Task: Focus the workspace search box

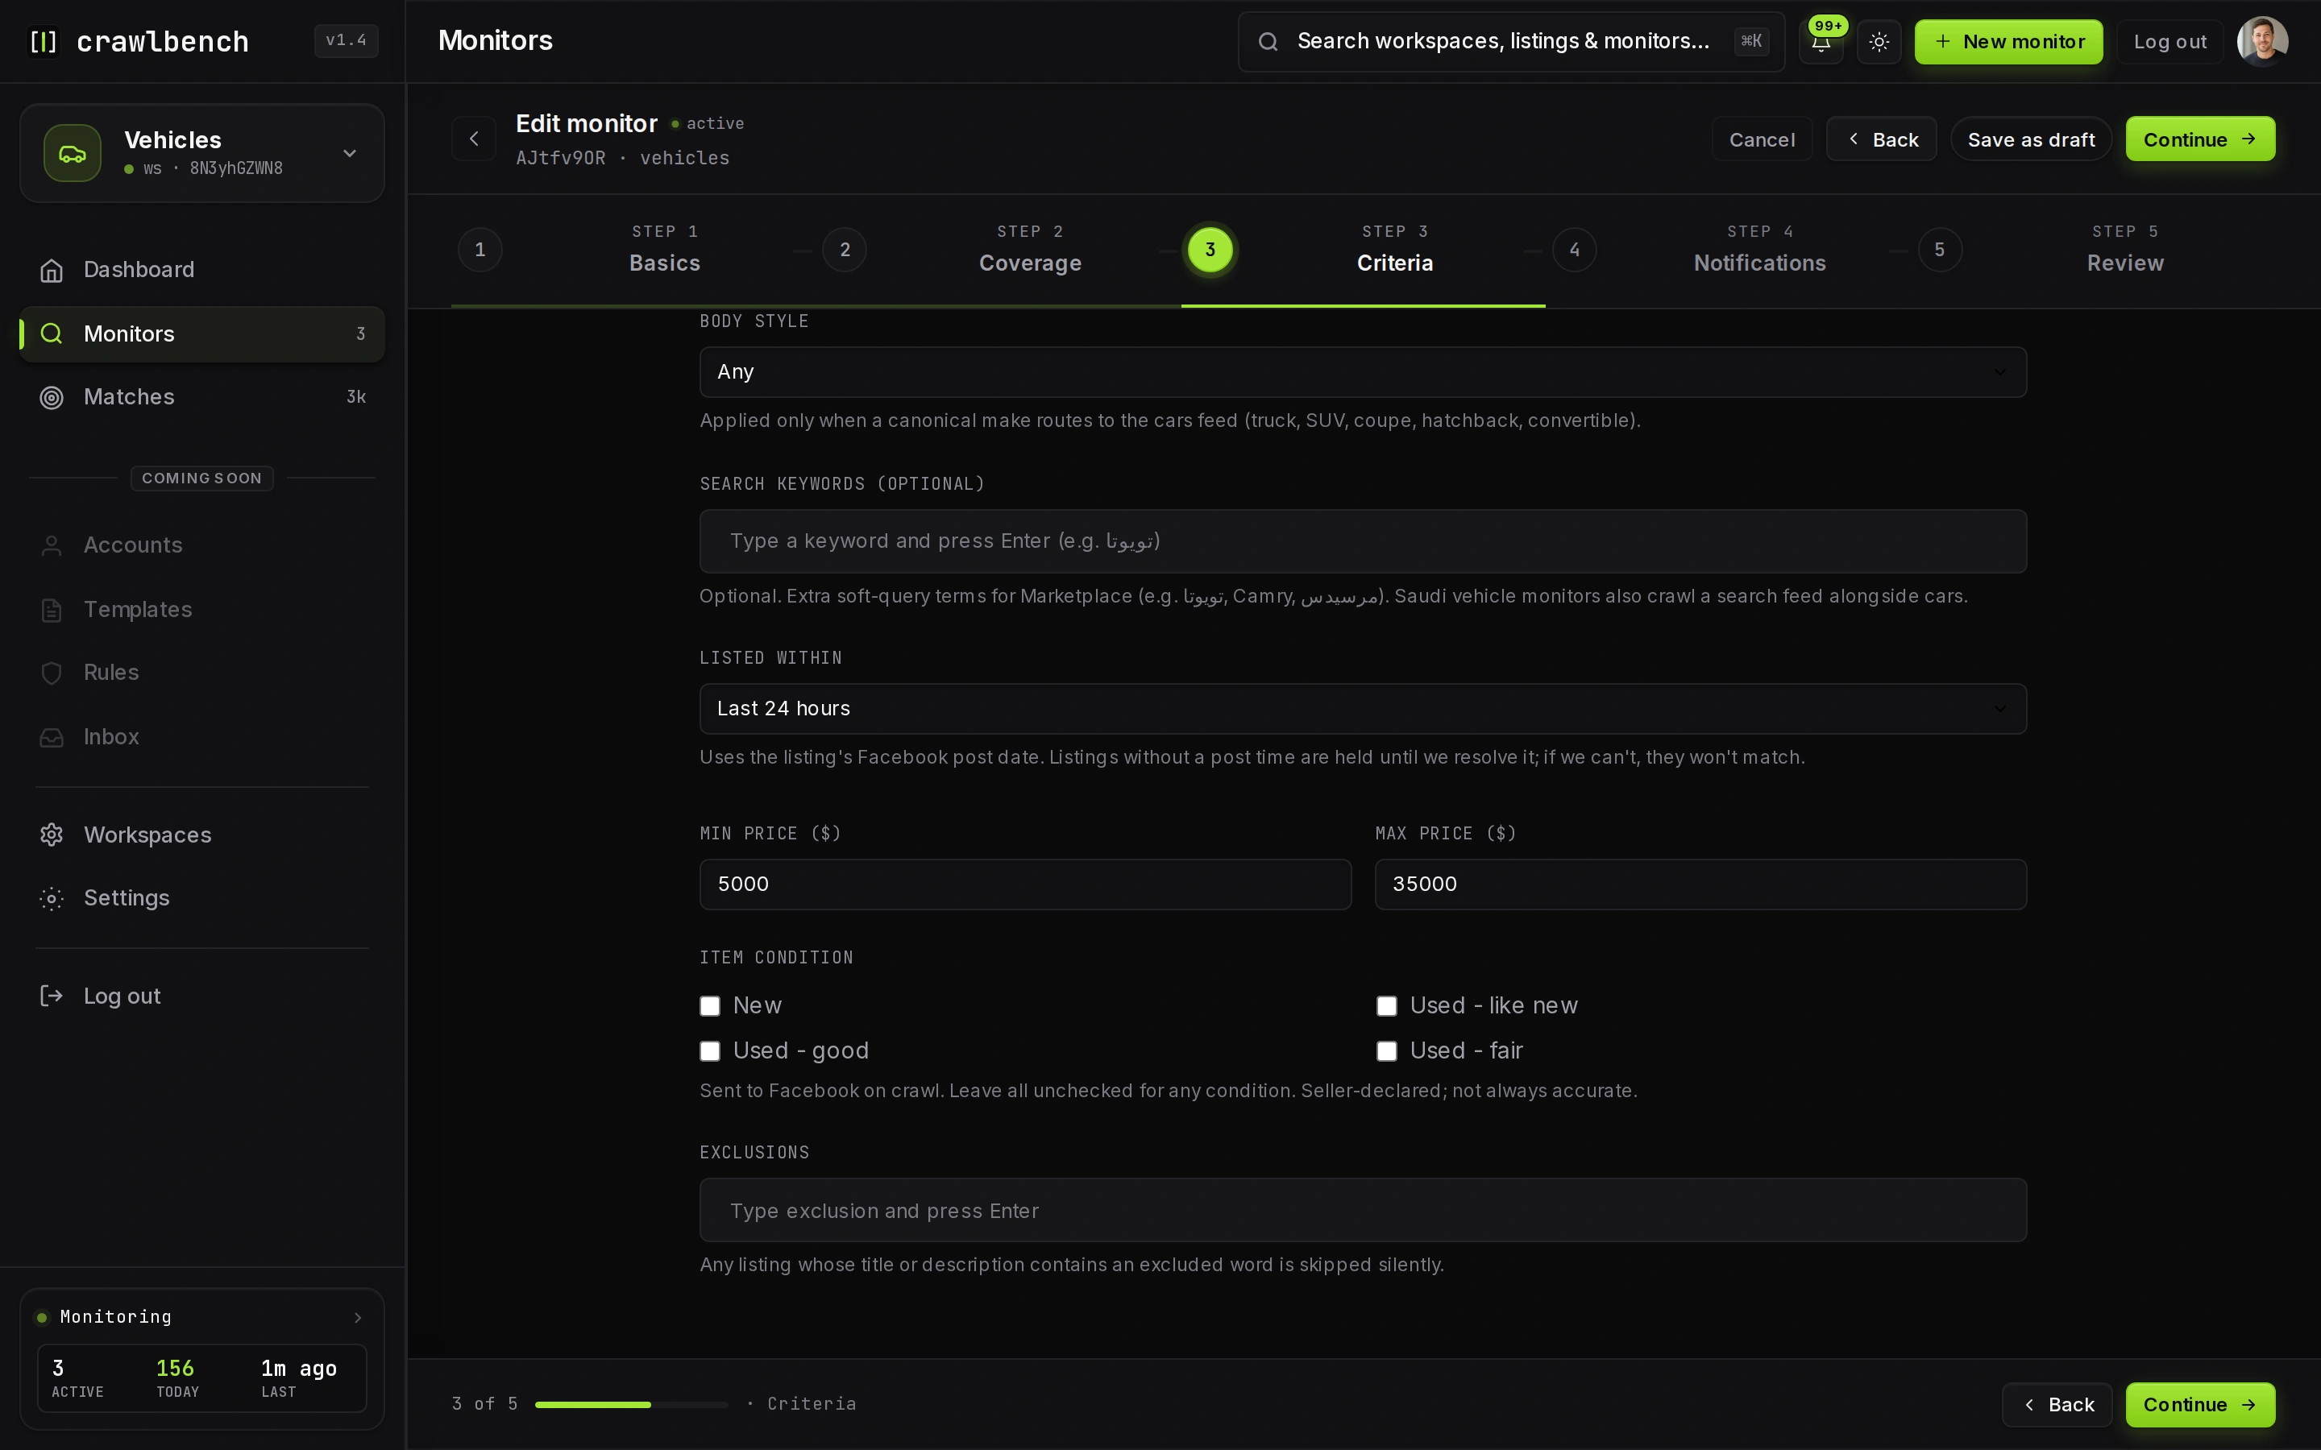Action: point(1510,41)
